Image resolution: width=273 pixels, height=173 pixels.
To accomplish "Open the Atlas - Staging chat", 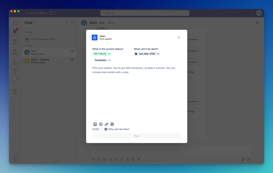I will point(49,61).
